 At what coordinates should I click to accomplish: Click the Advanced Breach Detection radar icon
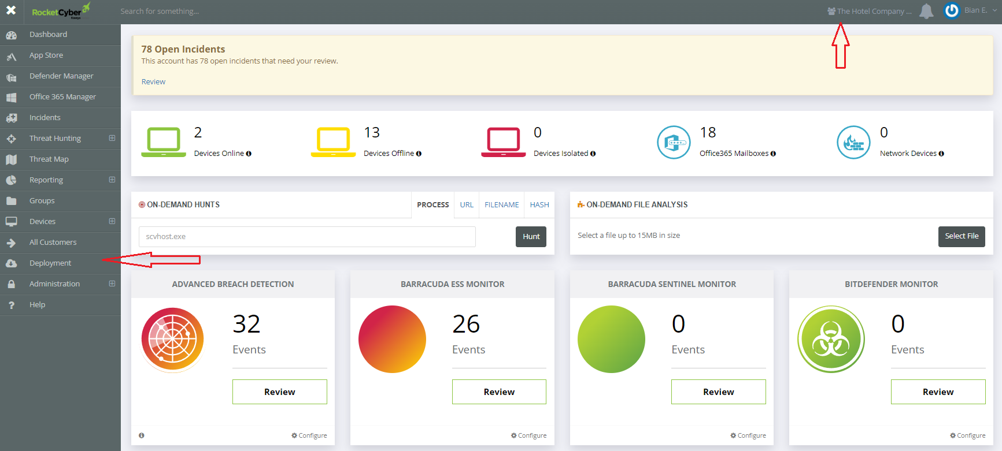tap(173, 340)
